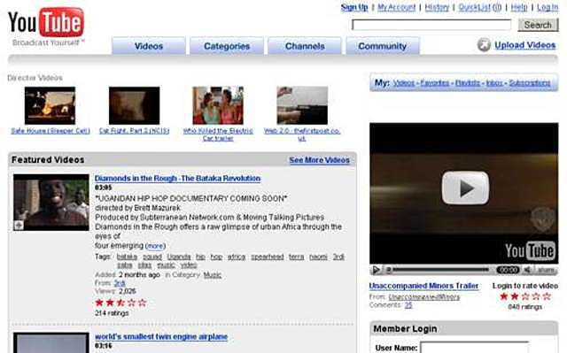Click Who Killed the Electric Car trailer title link
Viewport: 567px width, 353px height.
(218, 134)
